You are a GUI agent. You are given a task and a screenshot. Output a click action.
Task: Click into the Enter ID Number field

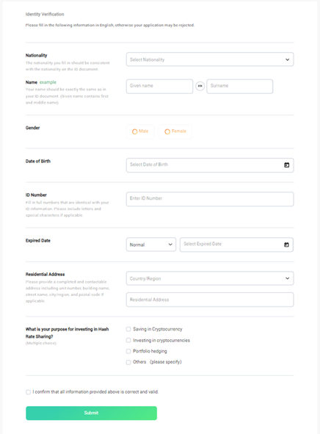click(x=210, y=199)
